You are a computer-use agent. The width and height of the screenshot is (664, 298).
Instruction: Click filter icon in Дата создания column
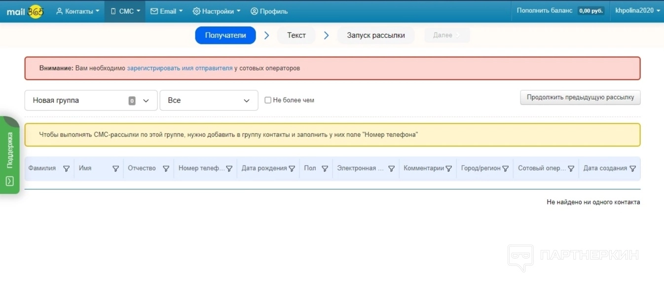tap(632, 168)
